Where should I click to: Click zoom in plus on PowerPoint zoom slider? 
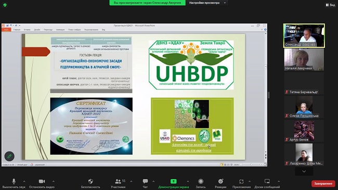pos(261,164)
